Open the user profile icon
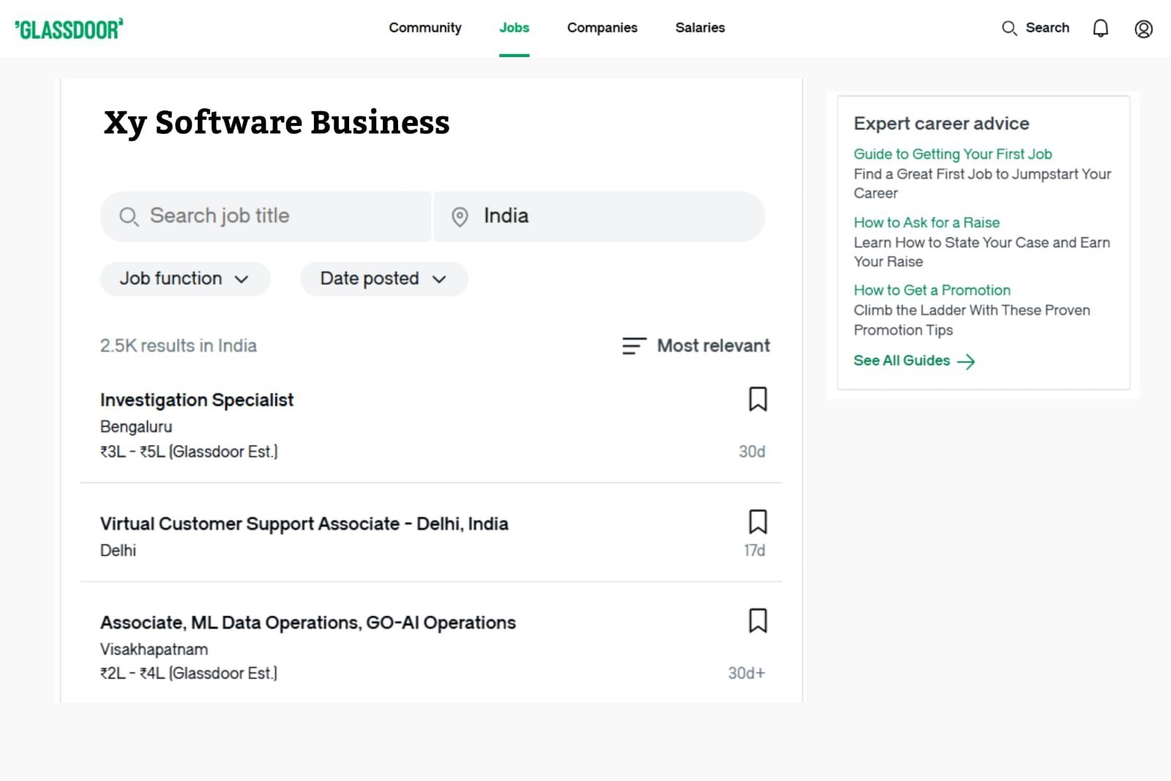The height and width of the screenshot is (781, 1171). tap(1143, 29)
